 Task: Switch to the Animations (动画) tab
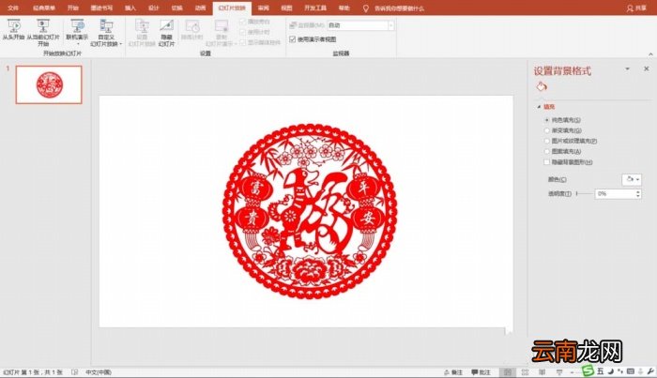200,8
